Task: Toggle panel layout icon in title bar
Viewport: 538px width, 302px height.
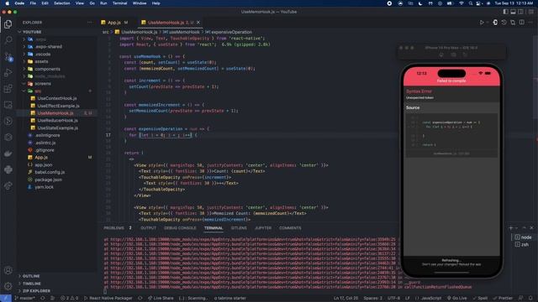Action: 513,12
